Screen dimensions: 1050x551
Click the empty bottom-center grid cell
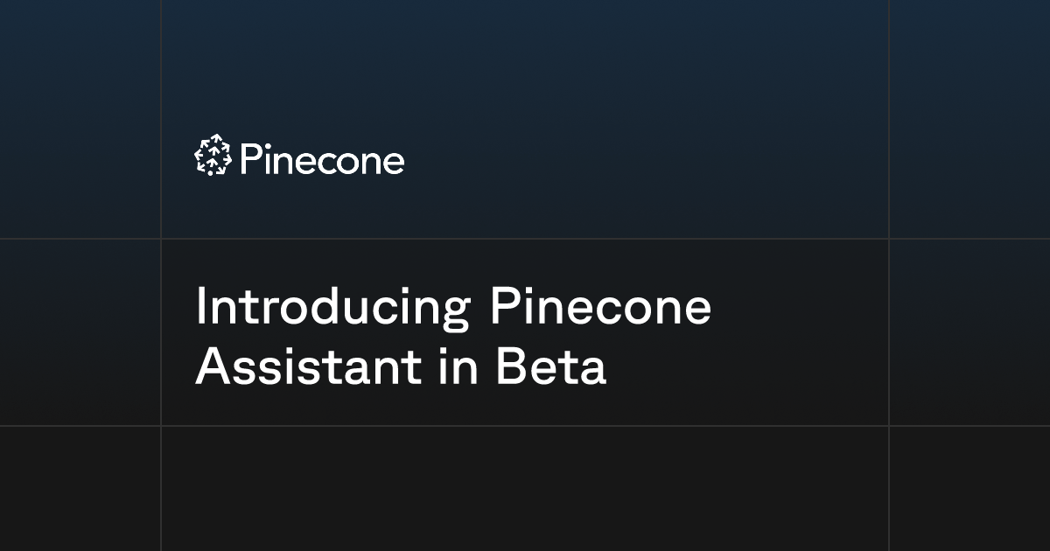pos(525,489)
